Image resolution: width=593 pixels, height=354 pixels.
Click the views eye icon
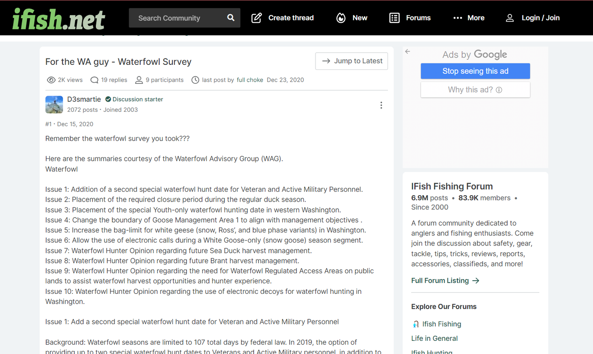click(x=51, y=80)
